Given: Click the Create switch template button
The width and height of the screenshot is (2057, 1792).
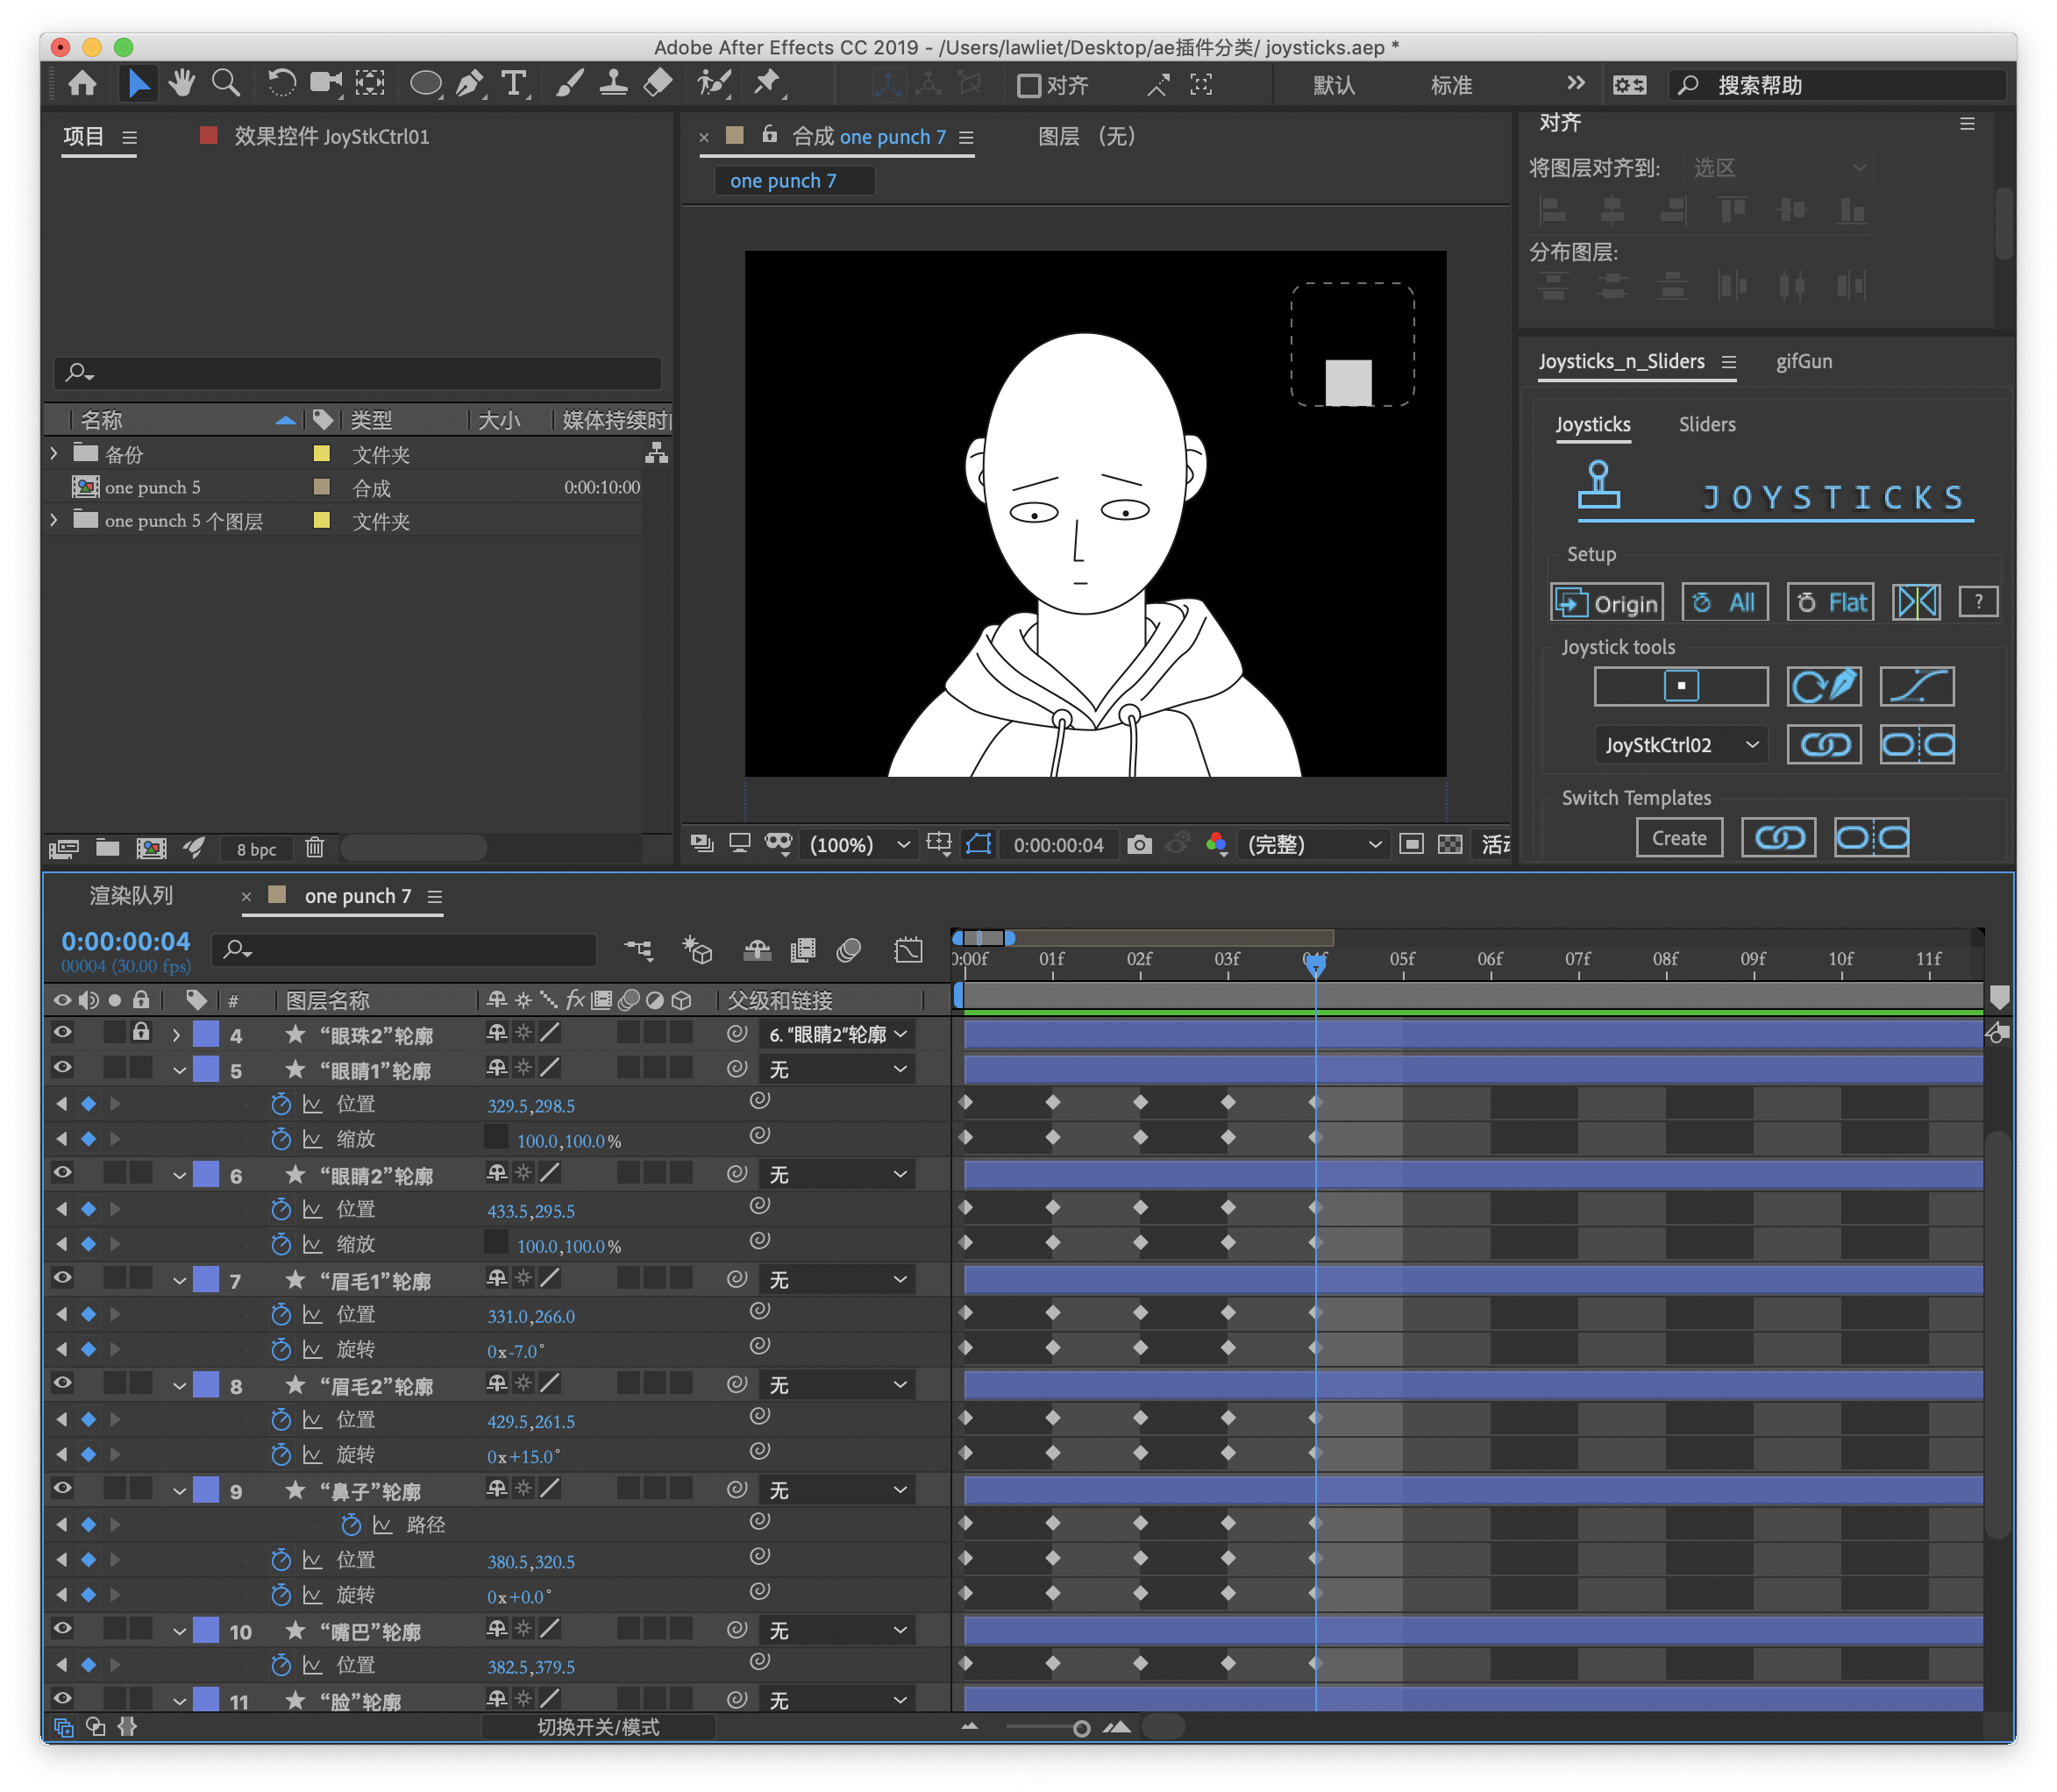Looking at the screenshot, I should coord(1678,838).
